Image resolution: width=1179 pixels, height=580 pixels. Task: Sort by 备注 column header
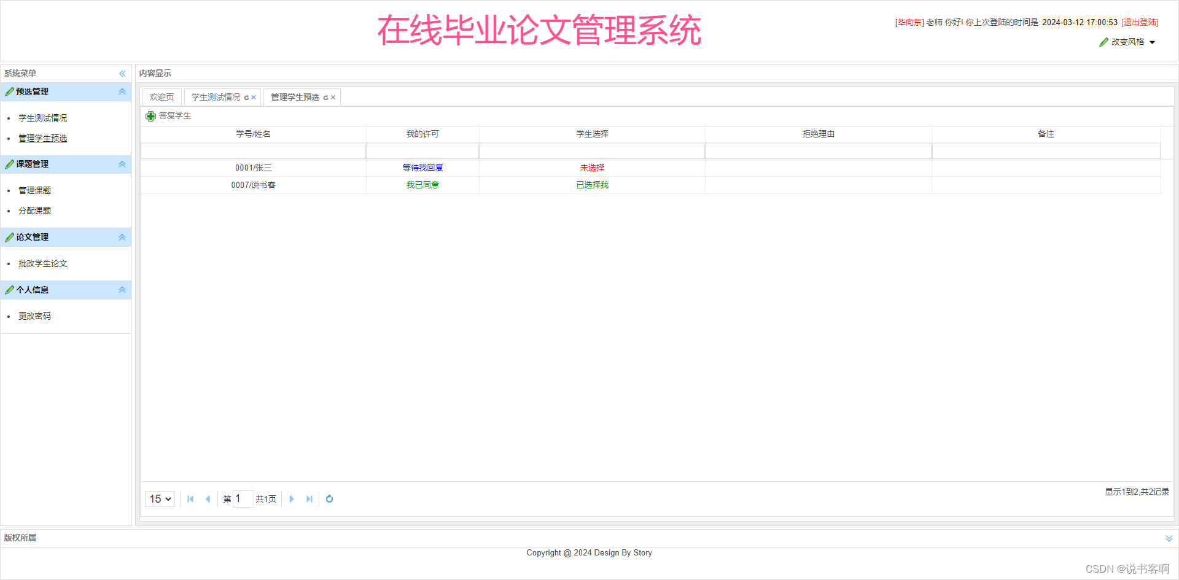click(x=1046, y=134)
